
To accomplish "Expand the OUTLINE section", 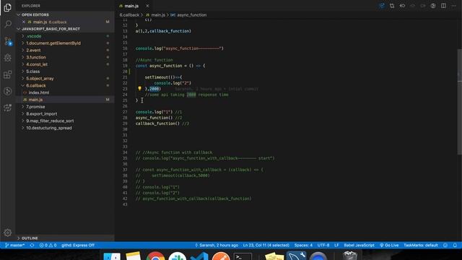I will (30, 238).
